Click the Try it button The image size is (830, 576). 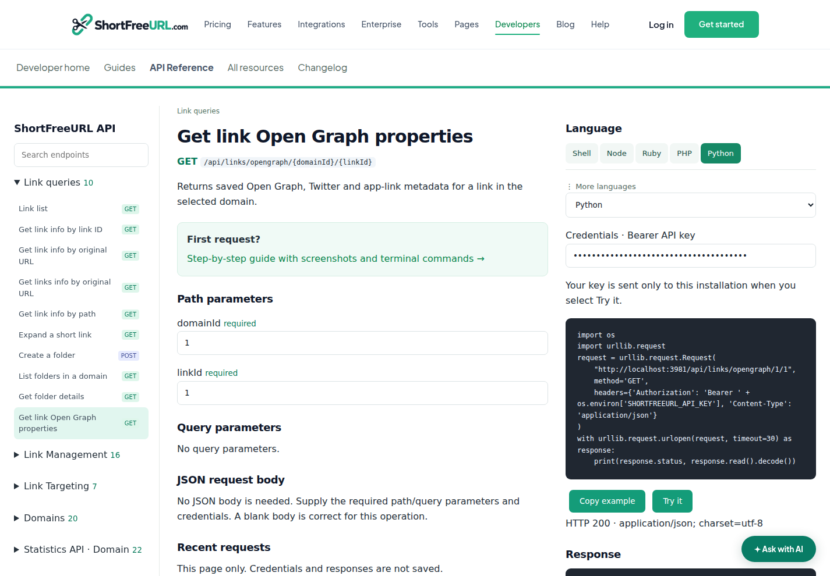click(672, 501)
